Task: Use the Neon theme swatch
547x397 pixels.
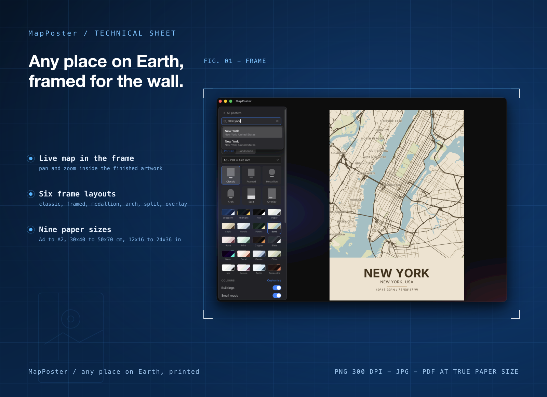Action: pyautogui.click(x=228, y=256)
